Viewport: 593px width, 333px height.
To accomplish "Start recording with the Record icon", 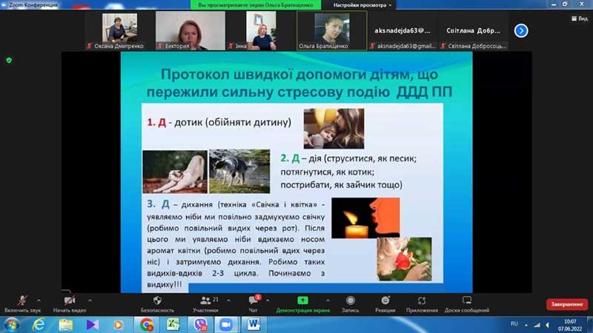I will (351, 300).
